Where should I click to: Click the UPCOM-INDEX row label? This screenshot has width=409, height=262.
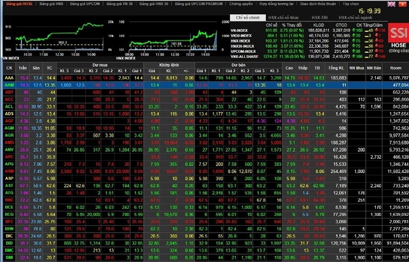[x=243, y=52]
